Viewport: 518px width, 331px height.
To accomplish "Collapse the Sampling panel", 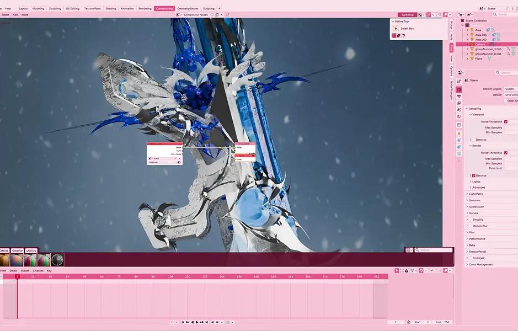I will pyautogui.click(x=474, y=109).
